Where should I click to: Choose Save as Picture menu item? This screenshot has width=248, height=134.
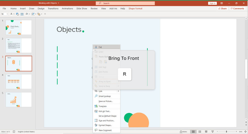pos(107,101)
